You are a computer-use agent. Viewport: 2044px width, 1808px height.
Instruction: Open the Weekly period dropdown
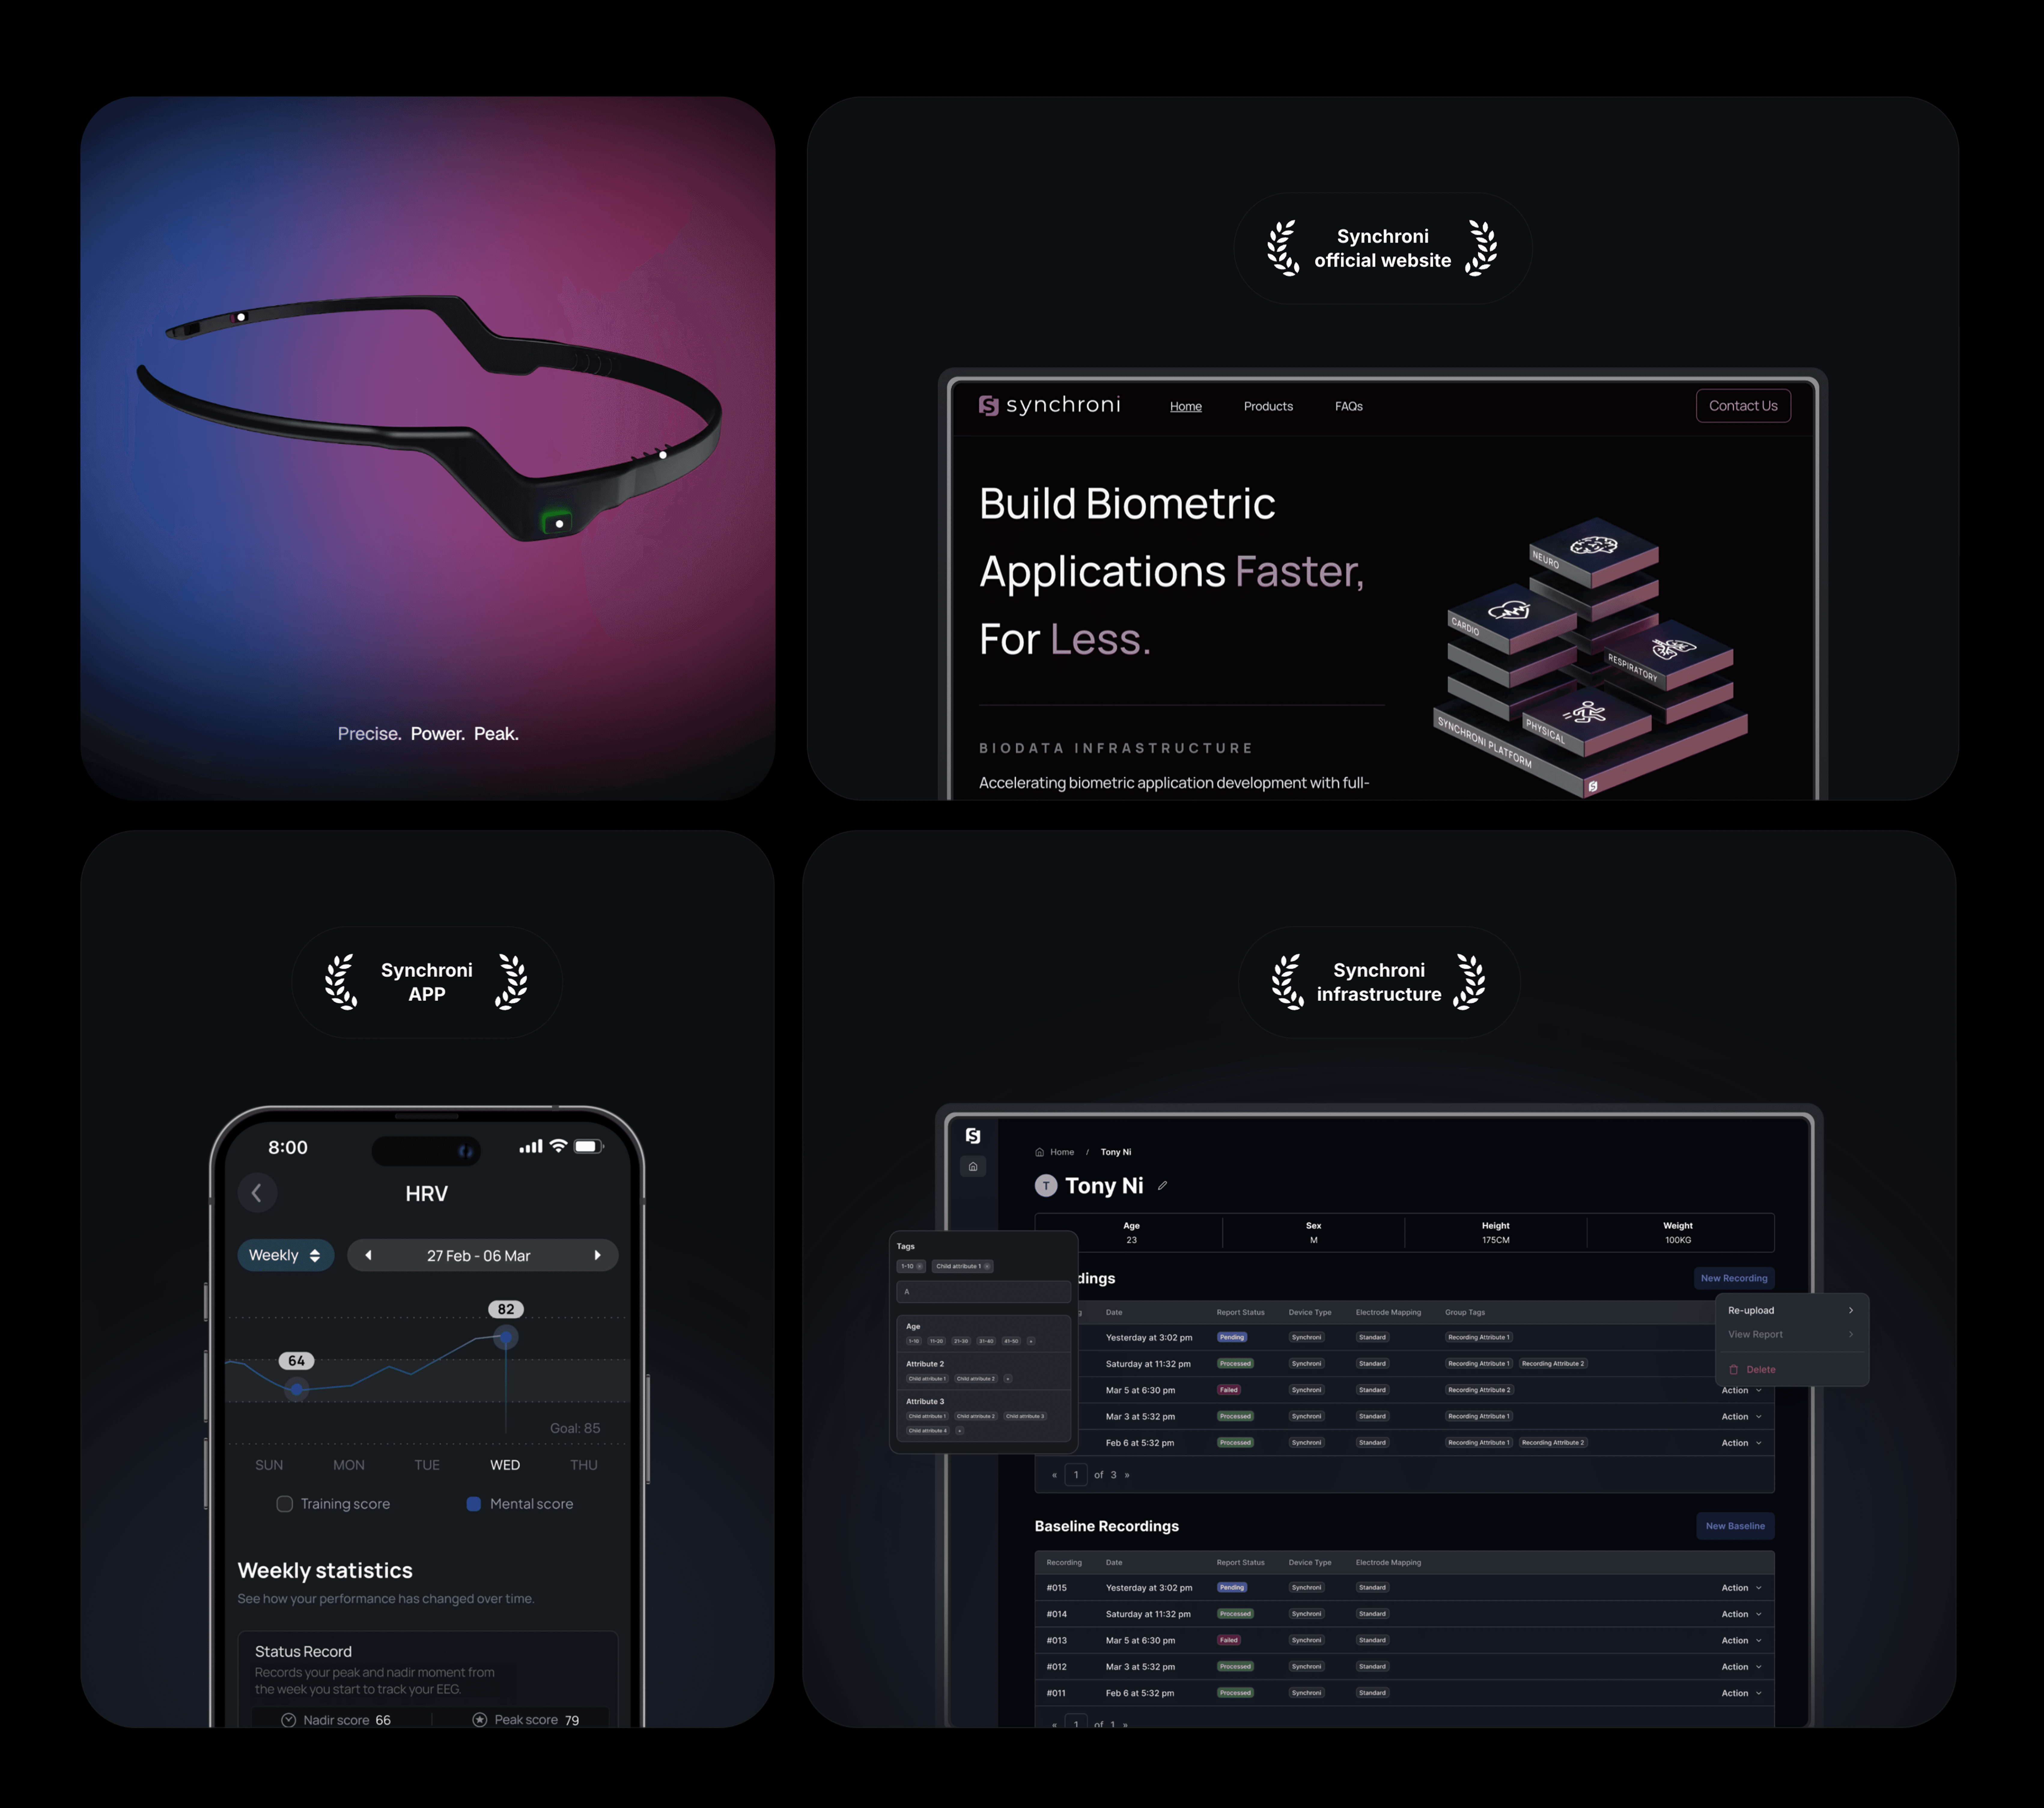(285, 1255)
